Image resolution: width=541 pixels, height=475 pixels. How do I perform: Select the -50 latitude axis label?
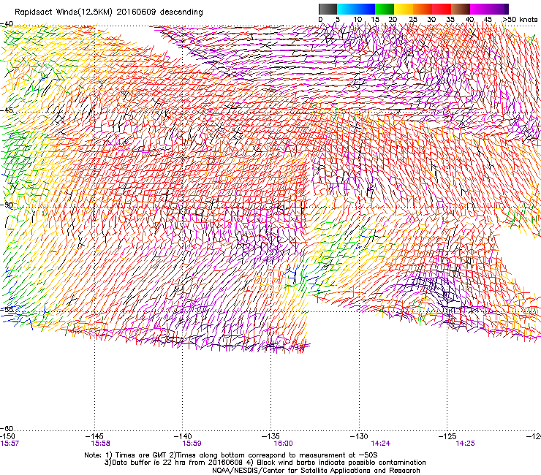[x=7, y=205]
